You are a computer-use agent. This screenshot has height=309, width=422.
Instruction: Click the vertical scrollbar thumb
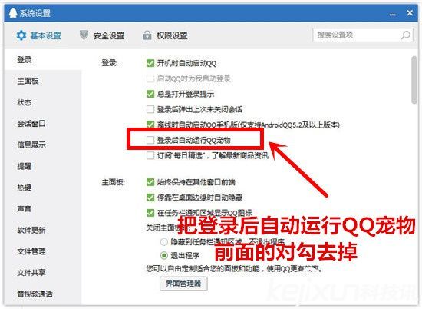coord(414,79)
